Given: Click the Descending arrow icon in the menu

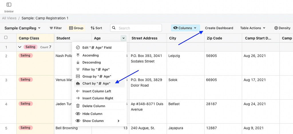Looking at the screenshot, I should [78, 62].
